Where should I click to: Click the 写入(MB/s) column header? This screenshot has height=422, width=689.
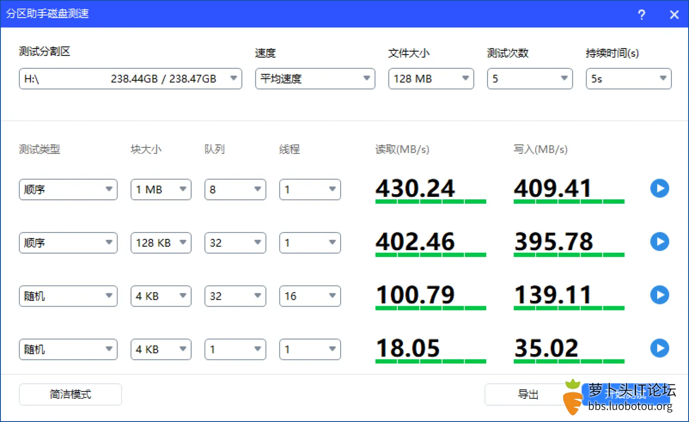540,149
